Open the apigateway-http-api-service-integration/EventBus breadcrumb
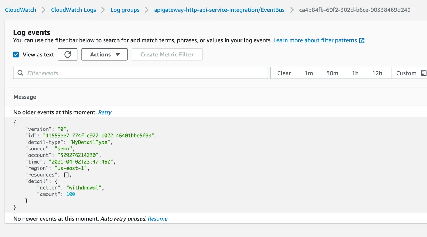This screenshot has width=427, height=237. tap(219, 10)
